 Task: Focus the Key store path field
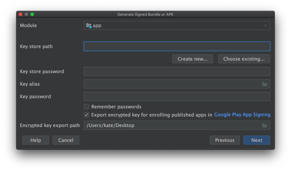click(x=177, y=47)
